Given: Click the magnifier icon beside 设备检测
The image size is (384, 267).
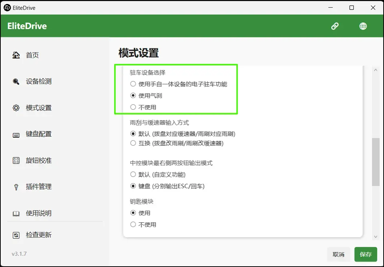Looking at the screenshot, I should pyautogui.click(x=16, y=81).
